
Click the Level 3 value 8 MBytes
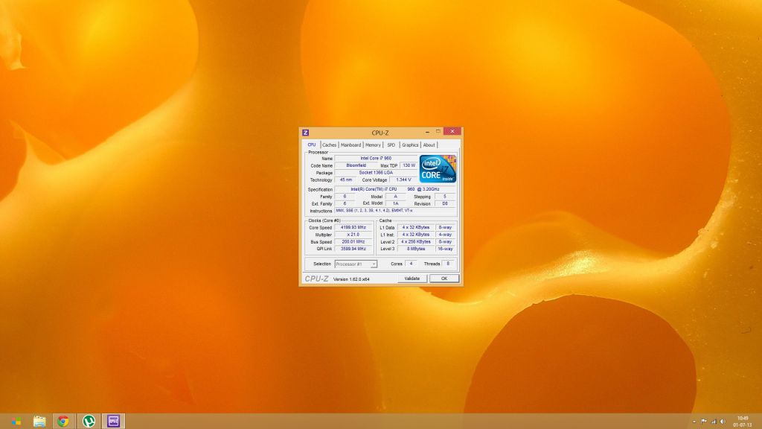coord(415,249)
